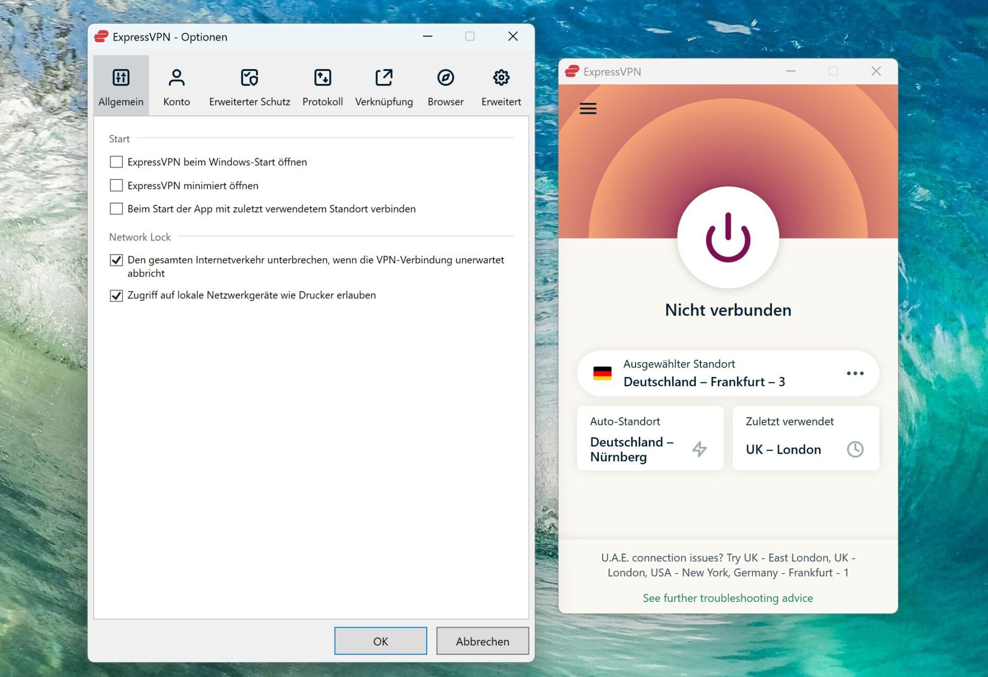Uncheck the Internetverkehr unterbrechen kill switch option
This screenshot has width=988, height=677.
point(116,260)
